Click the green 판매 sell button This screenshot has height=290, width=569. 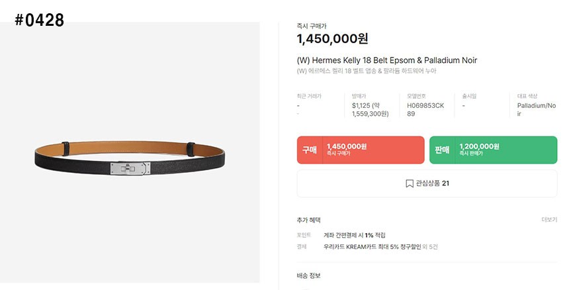tap(493, 150)
